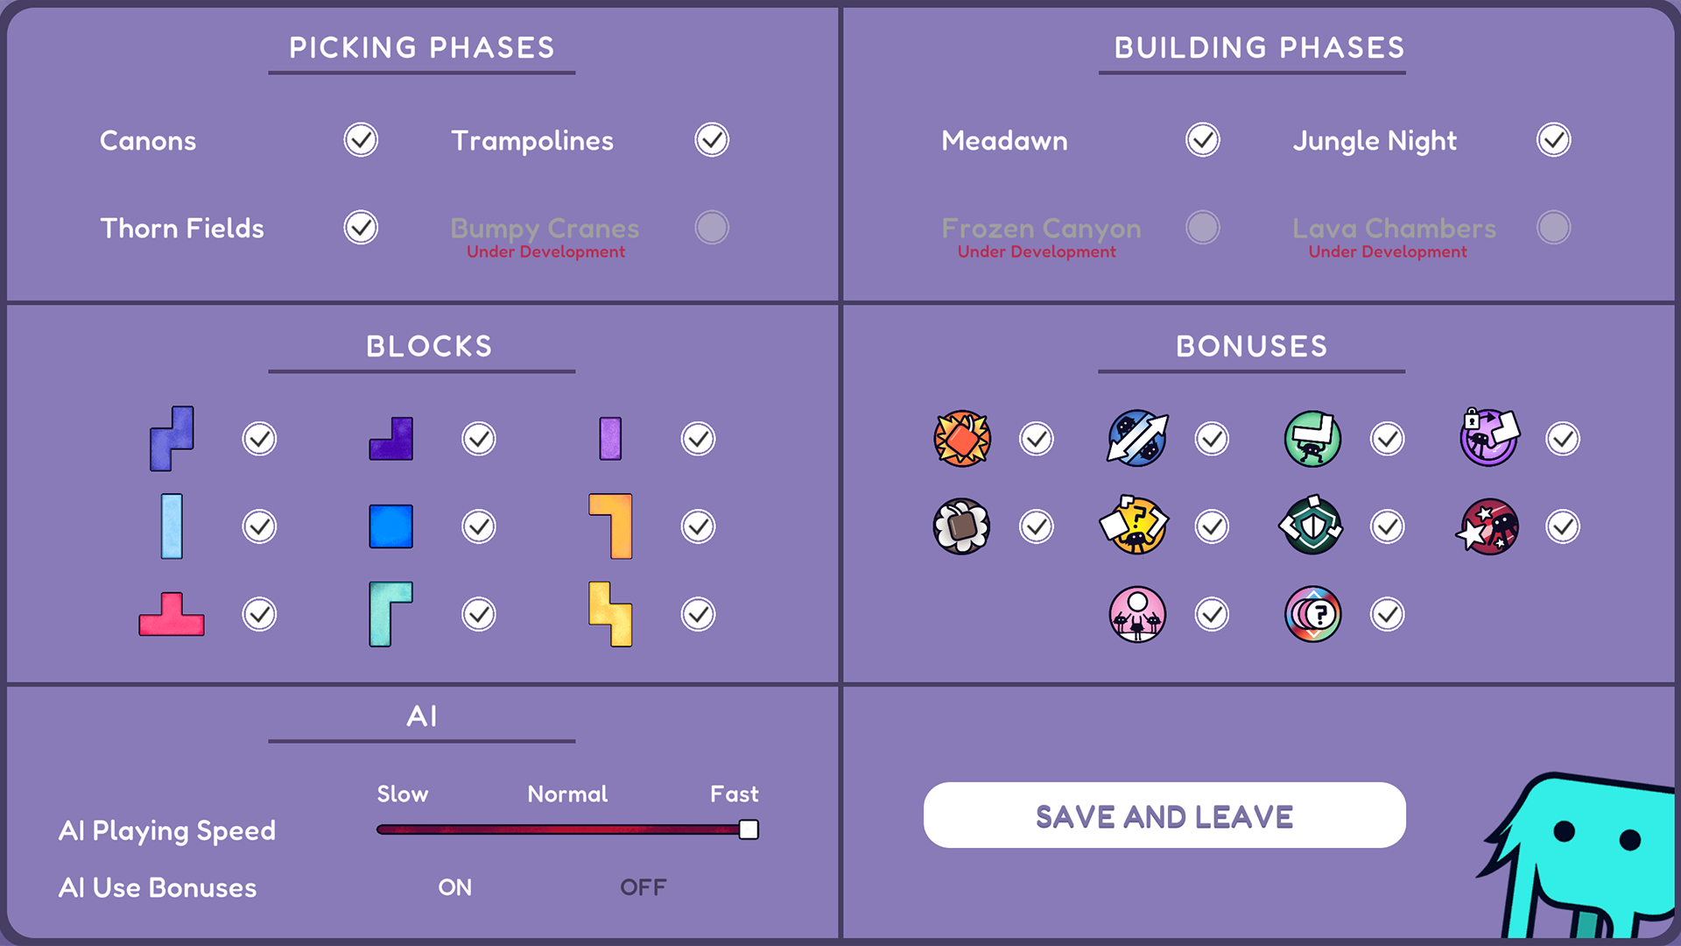Viewport: 1681px width, 946px height.
Task: Toggle the Trampolines checkbox
Action: tap(712, 140)
